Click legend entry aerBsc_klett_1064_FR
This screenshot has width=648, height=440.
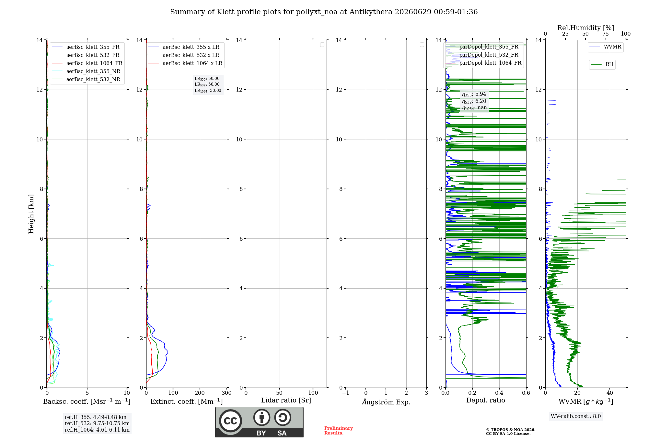(x=87, y=63)
